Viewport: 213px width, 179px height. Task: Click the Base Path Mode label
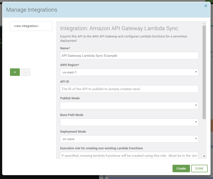tap(72, 115)
